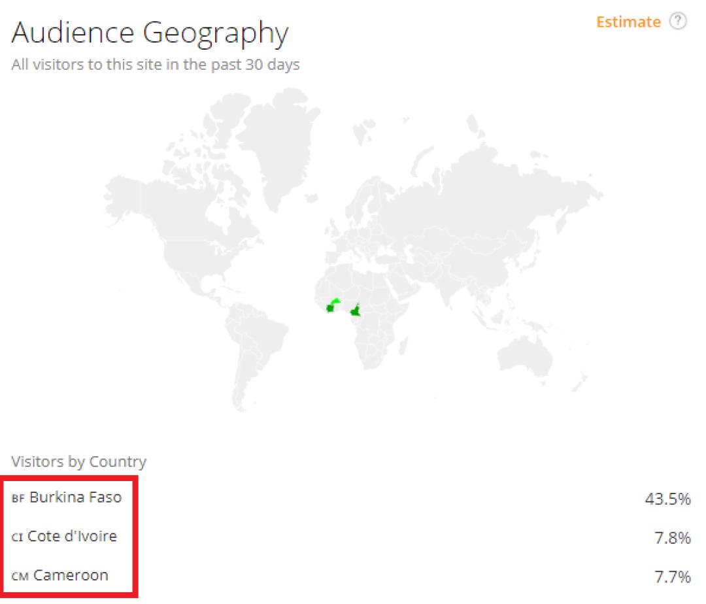
Task: Select Burkina Faso in the country list
Action: pyautogui.click(x=75, y=497)
